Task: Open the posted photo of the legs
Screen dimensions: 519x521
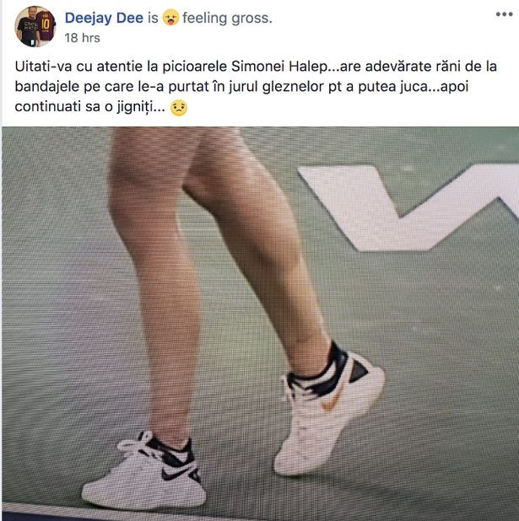Action: (x=260, y=324)
